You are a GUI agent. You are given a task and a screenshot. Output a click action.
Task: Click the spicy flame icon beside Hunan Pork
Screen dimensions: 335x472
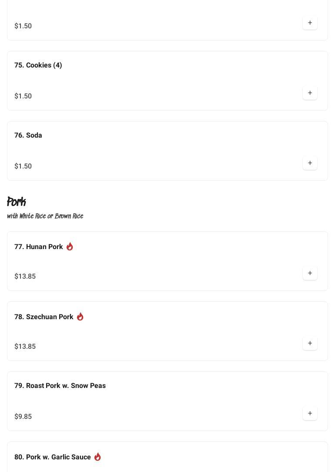click(70, 246)
